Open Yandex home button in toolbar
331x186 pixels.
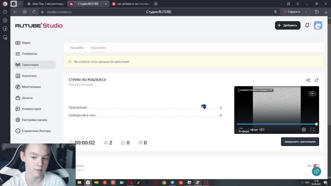(x=25, y=12)
